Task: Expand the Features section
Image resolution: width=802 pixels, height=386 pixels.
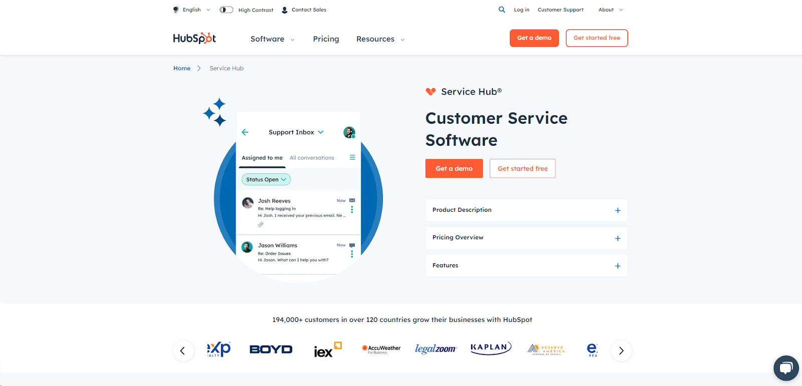Action: (526, 265)
